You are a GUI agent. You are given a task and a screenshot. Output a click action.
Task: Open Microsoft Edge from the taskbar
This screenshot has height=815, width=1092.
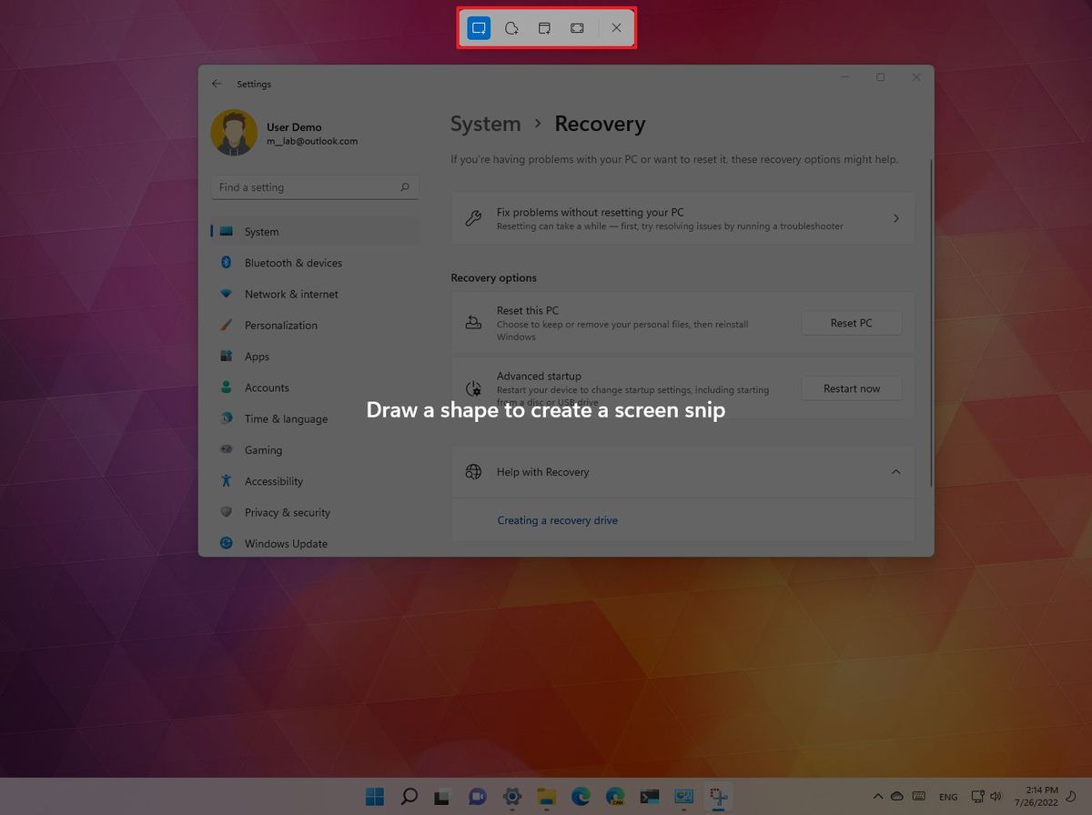tap(581, 797)
